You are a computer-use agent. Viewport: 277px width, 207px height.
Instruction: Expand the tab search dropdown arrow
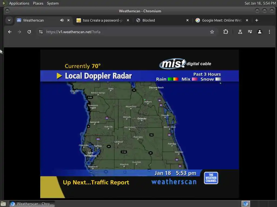[9, 20]
